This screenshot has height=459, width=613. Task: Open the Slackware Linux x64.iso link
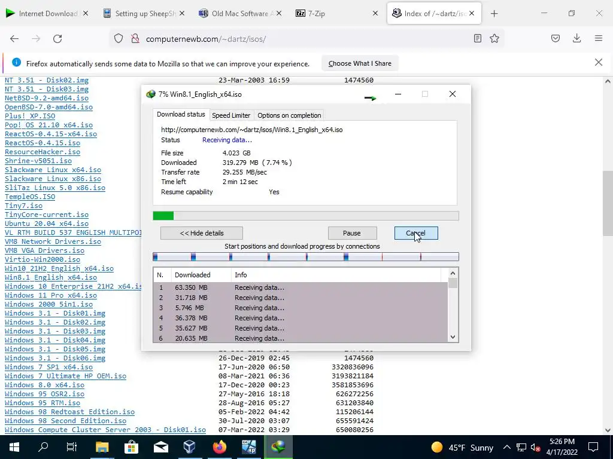coord(53,170)
